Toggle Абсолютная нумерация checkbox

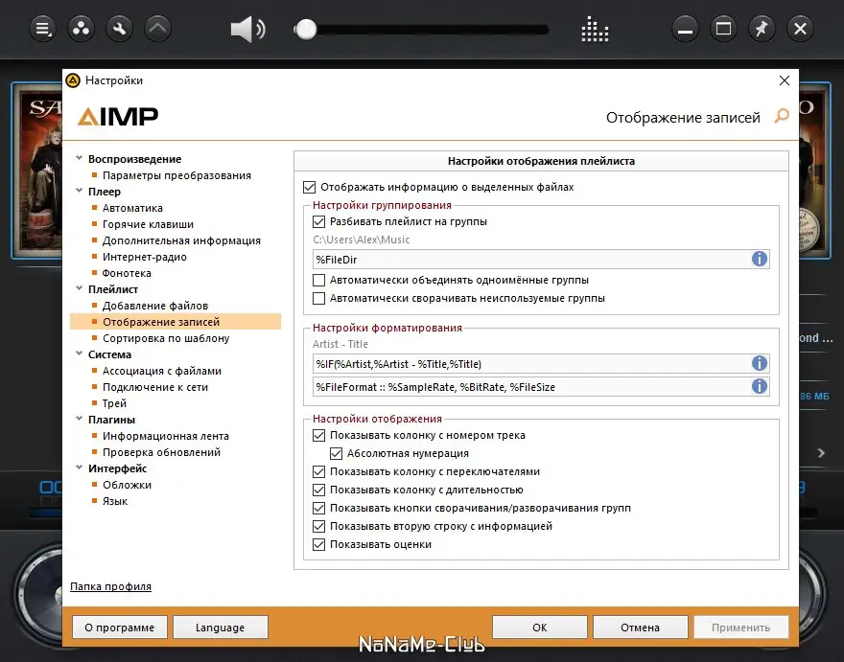point(336,454)
